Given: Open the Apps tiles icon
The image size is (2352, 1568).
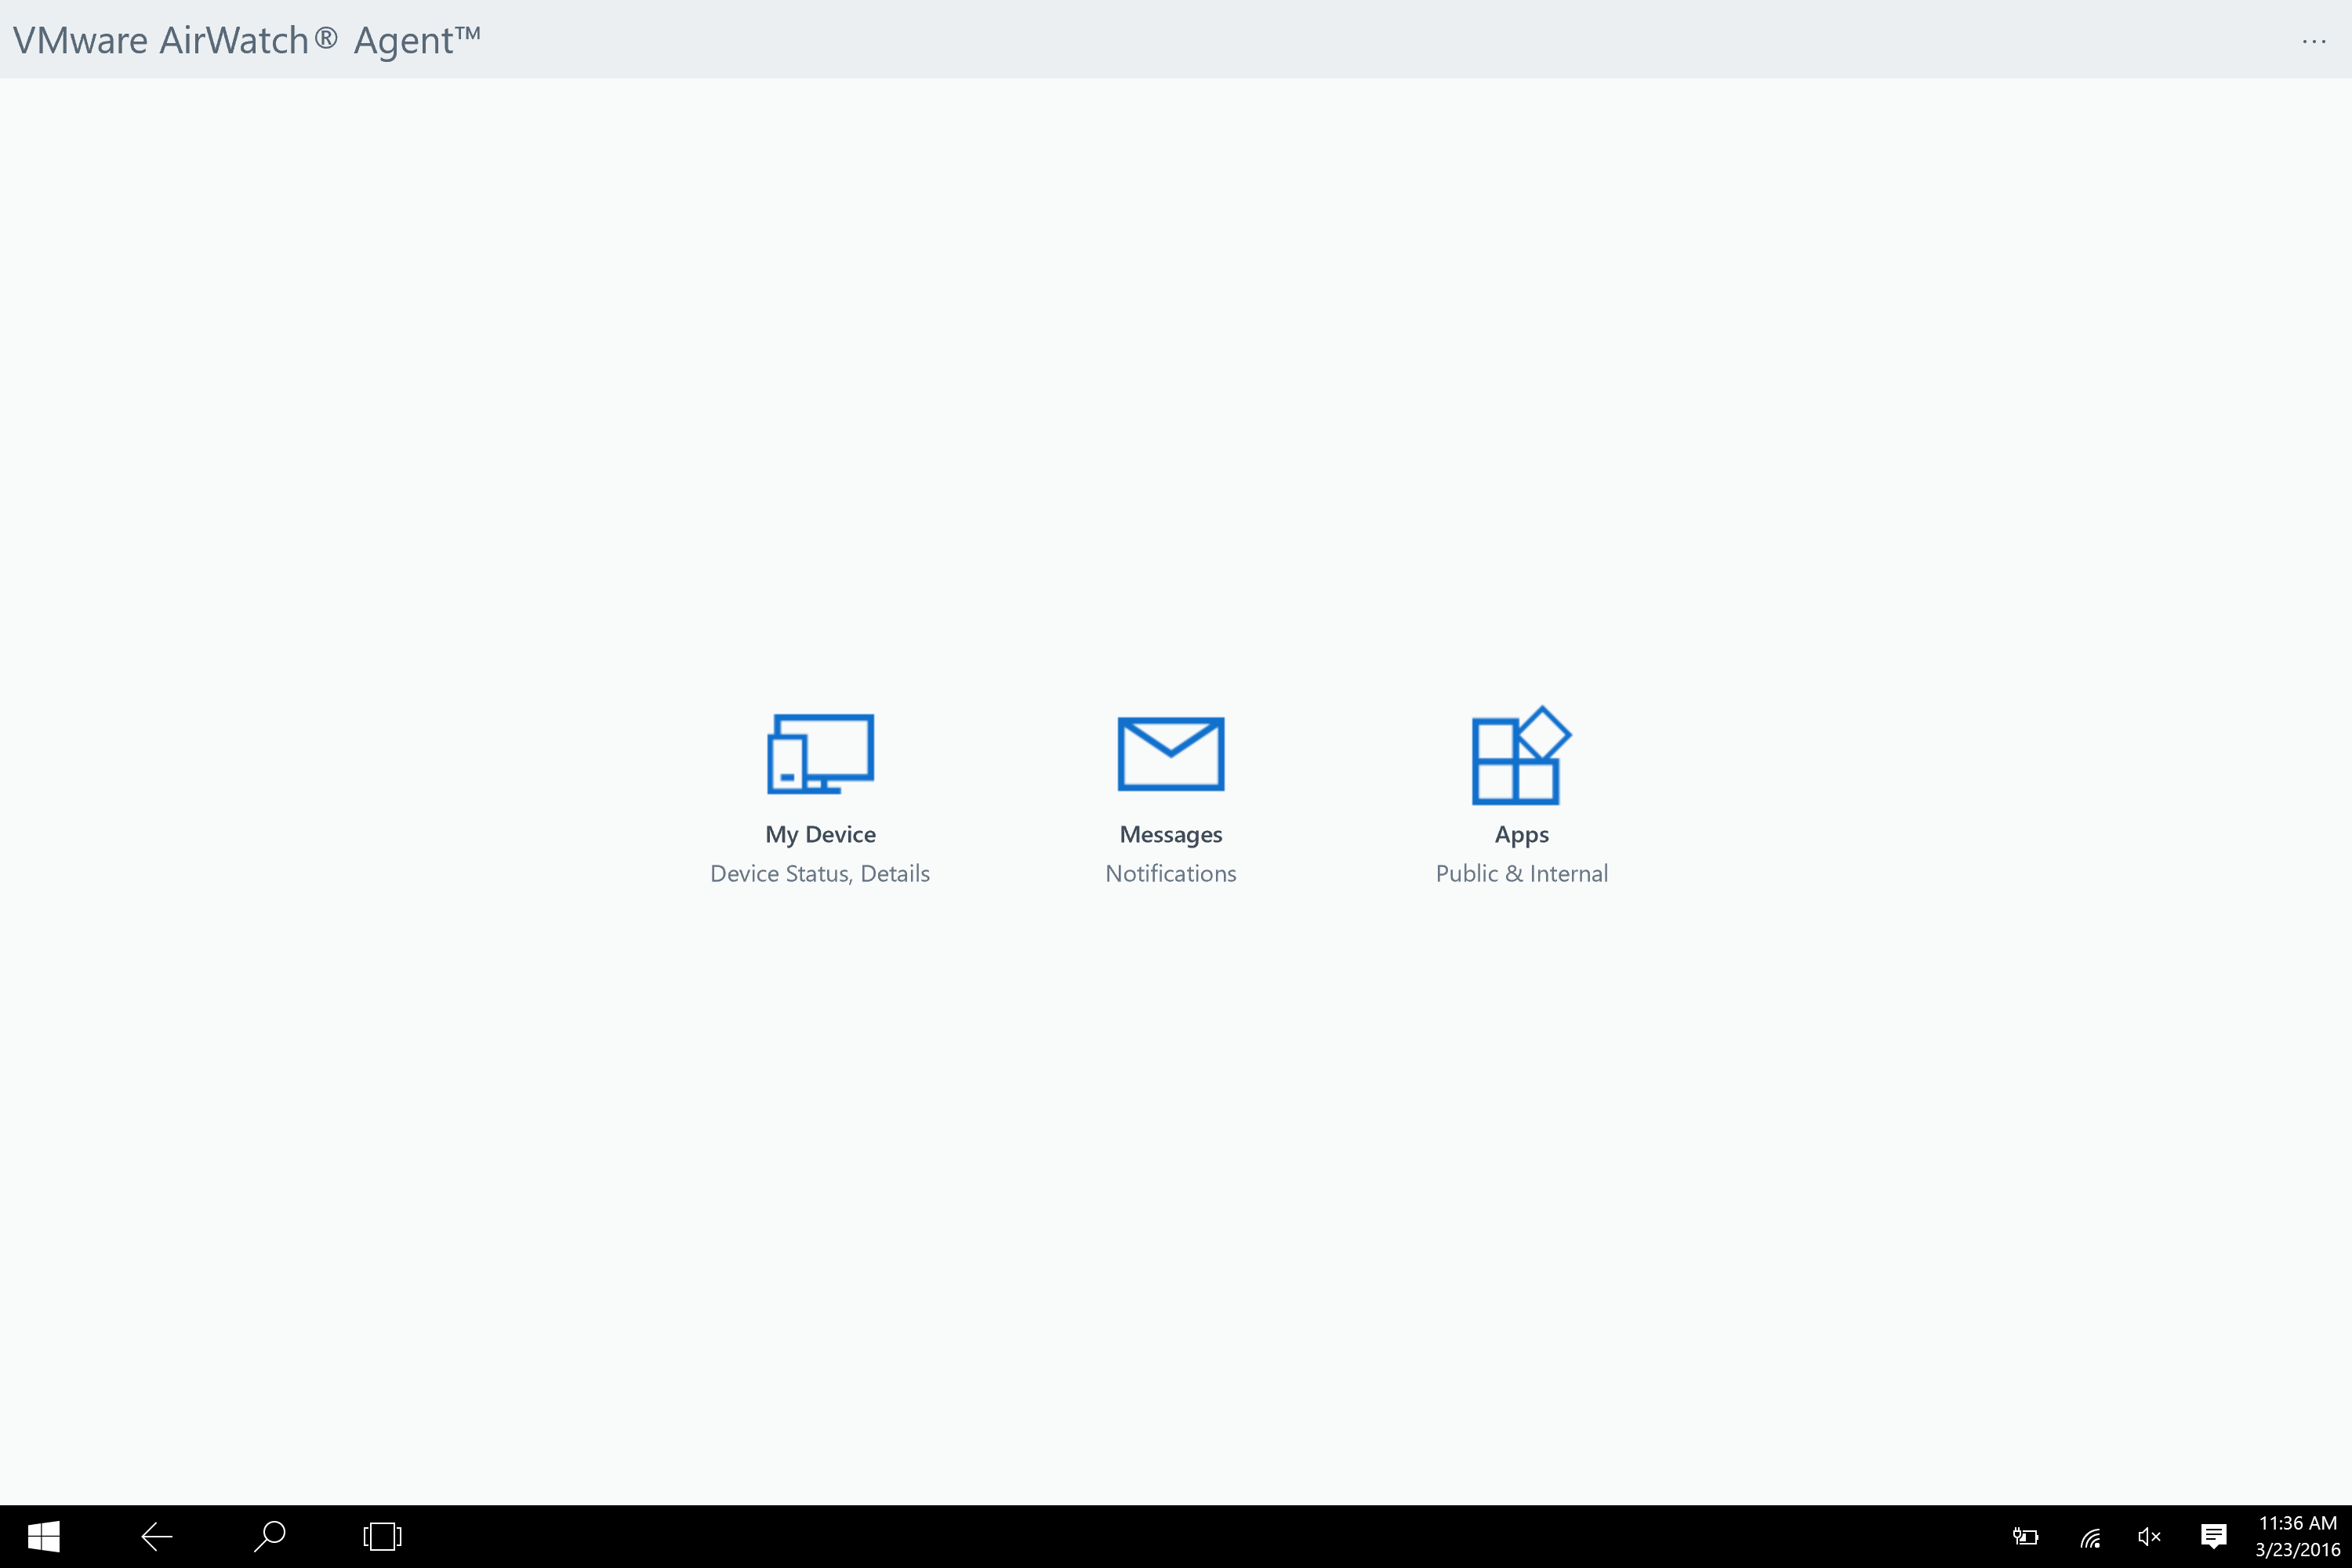Looking at the screenshot, I should coord(1520,756).
